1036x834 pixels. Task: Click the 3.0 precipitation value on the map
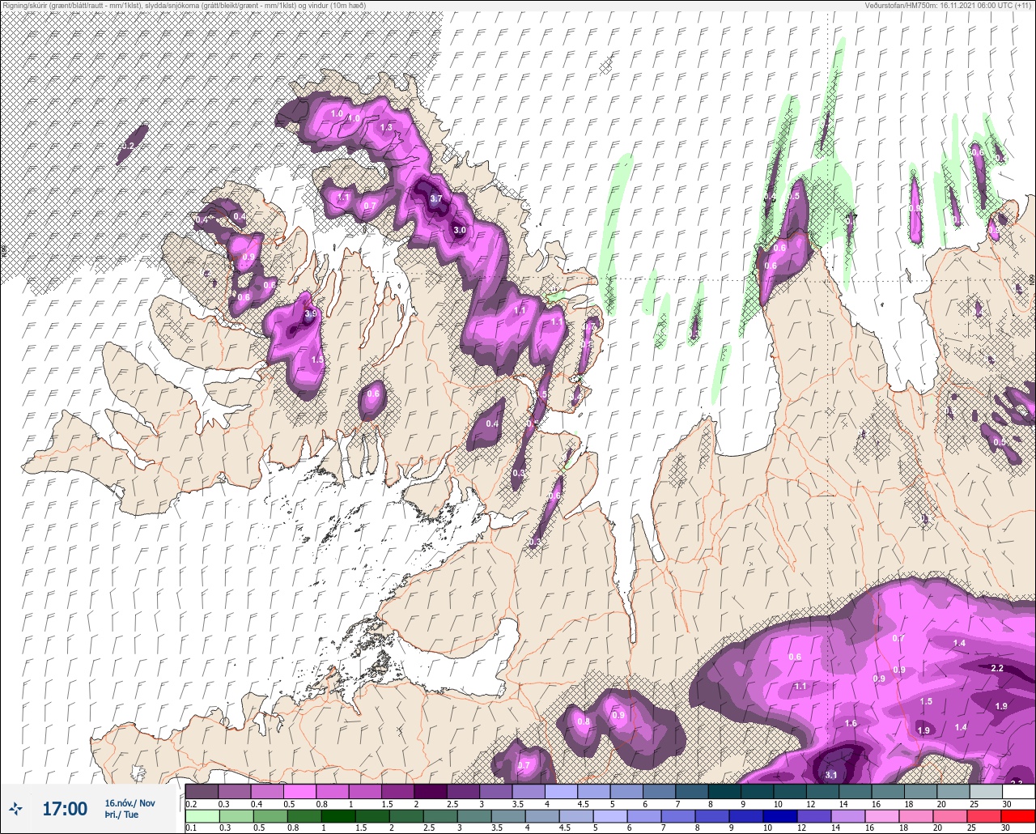tap(460, 230)
